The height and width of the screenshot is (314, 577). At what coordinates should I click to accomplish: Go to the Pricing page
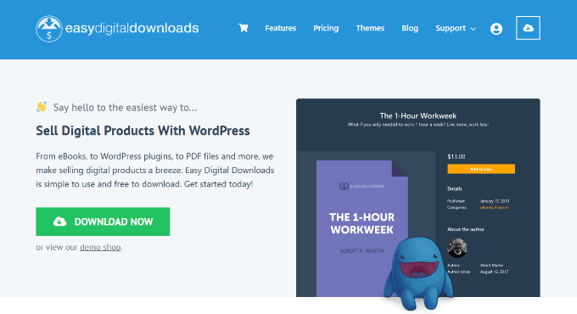[x=326, y=28]
